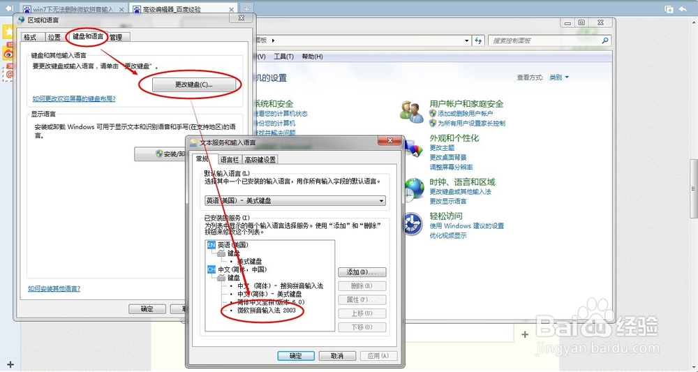Click the 搜索控制面板 search field
Screen dimensions: 698x372
point(544,40)
